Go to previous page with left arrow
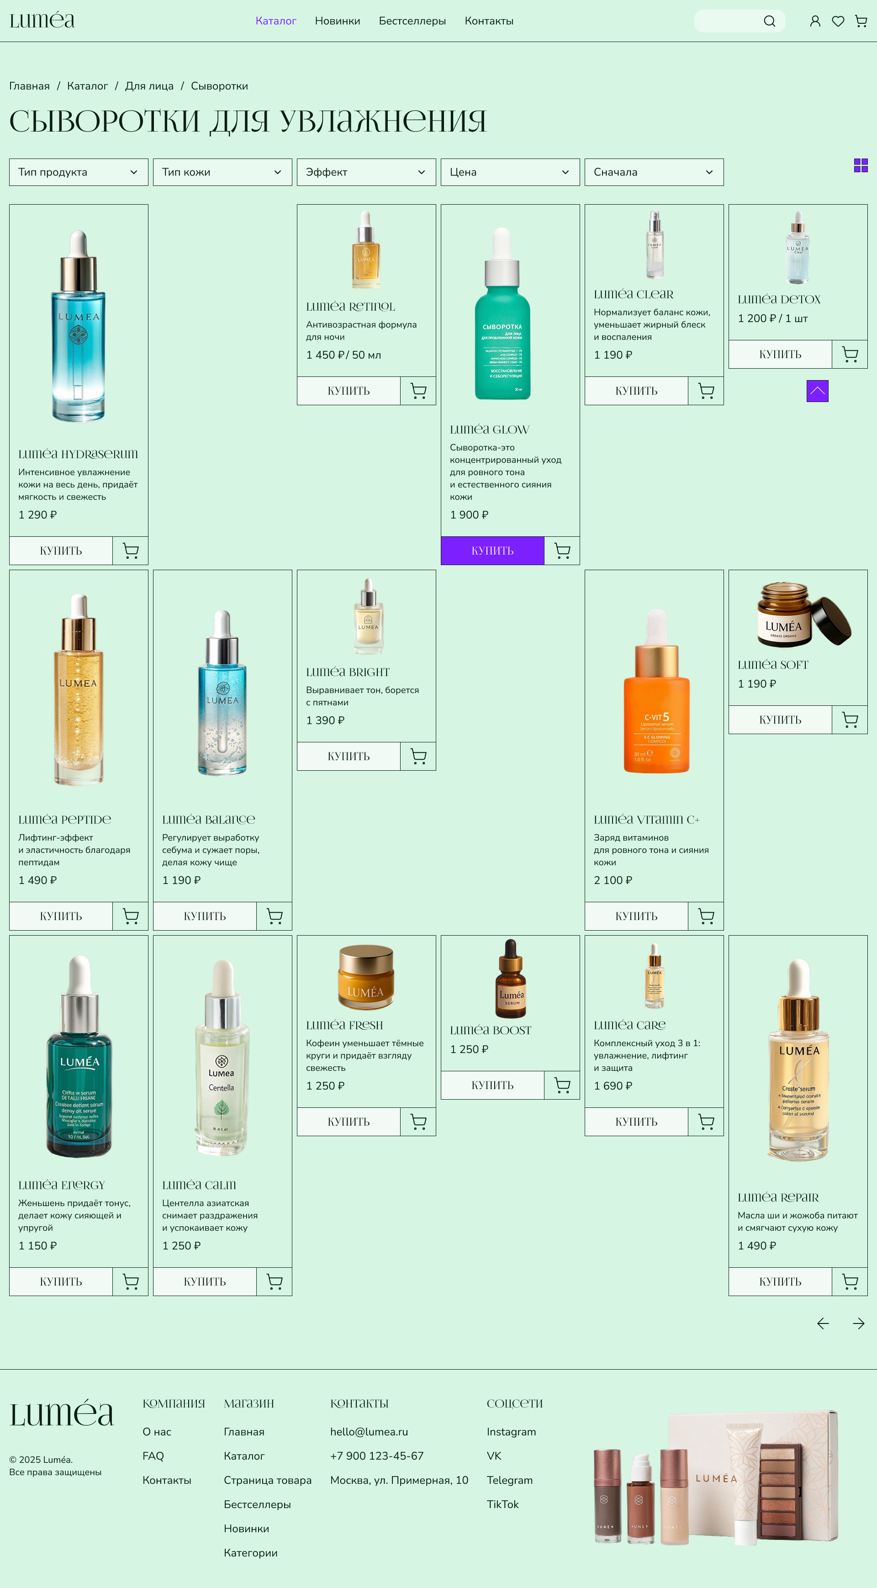The height and width of the screenshot is (1588, 877). (823, 1323)
